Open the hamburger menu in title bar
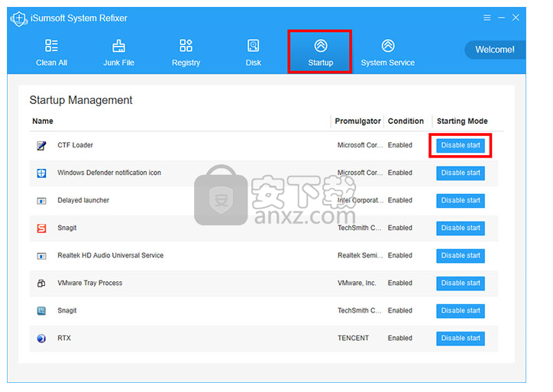The image size is (553, 392). [487, 18]
